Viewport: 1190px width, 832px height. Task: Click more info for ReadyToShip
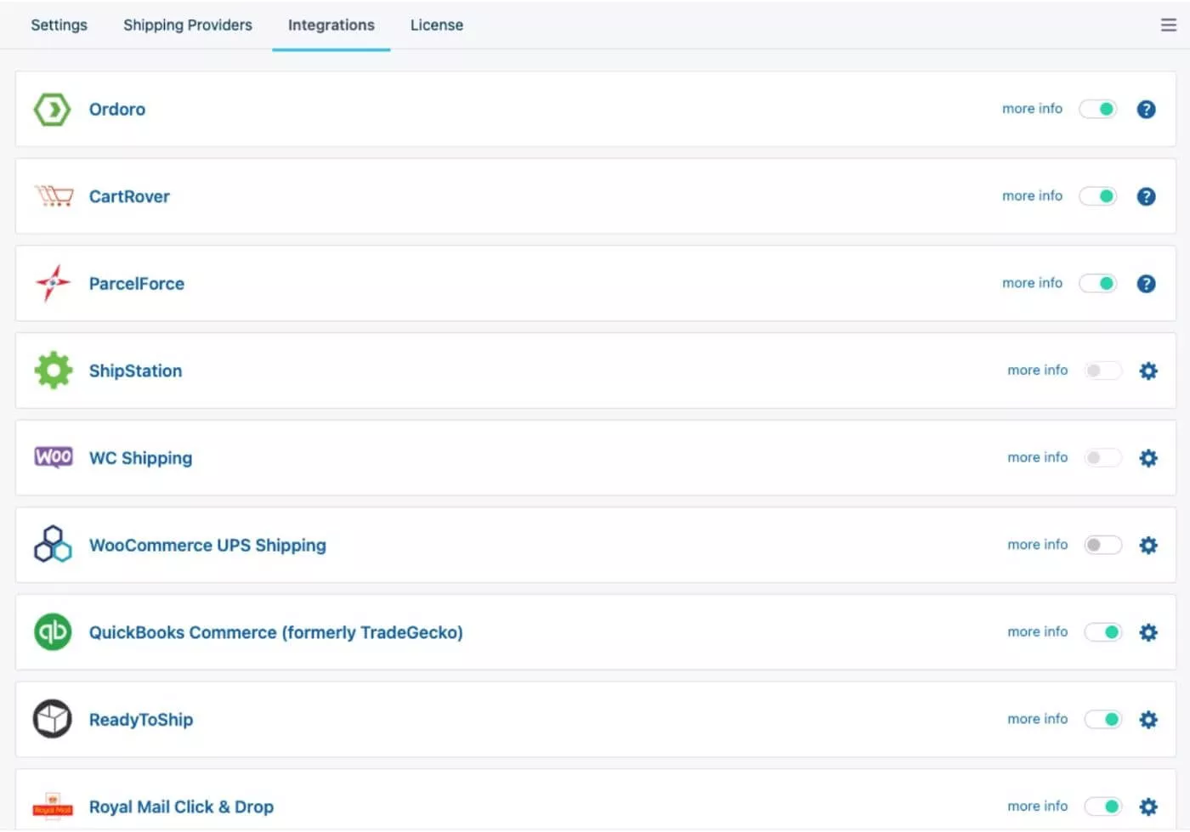[1037, 719]
